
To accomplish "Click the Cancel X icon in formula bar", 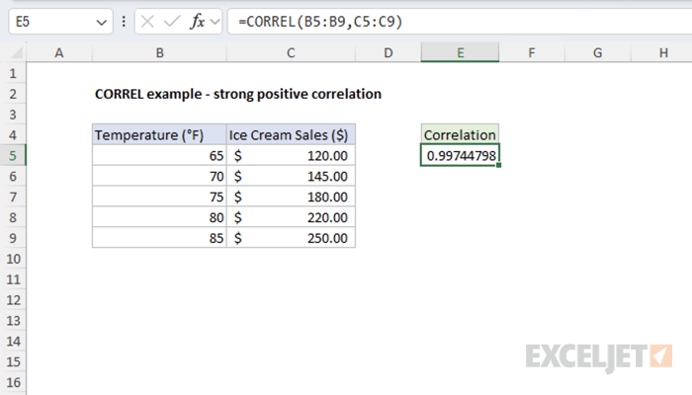I will click(147, 22).
